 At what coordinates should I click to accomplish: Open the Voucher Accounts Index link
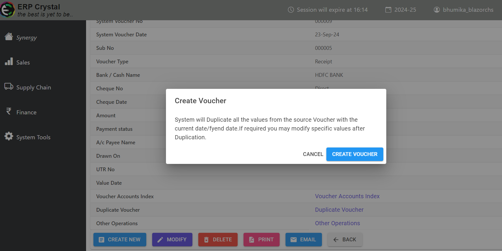pyautogui.click(x=347, y=196)
